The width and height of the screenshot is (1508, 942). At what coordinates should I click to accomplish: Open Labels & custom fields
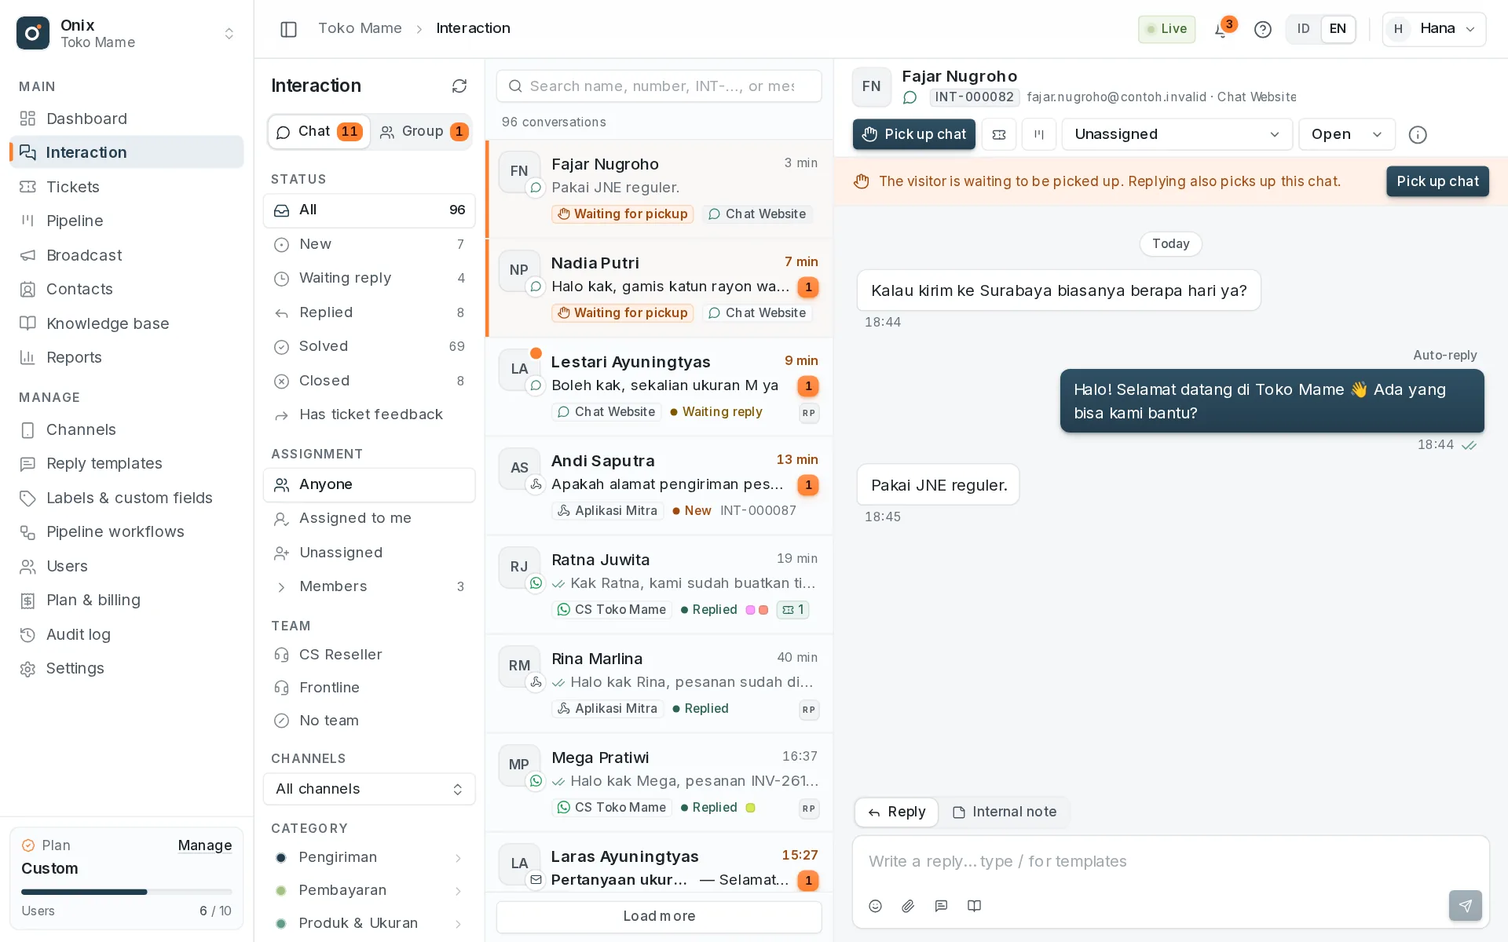point(126,498)
